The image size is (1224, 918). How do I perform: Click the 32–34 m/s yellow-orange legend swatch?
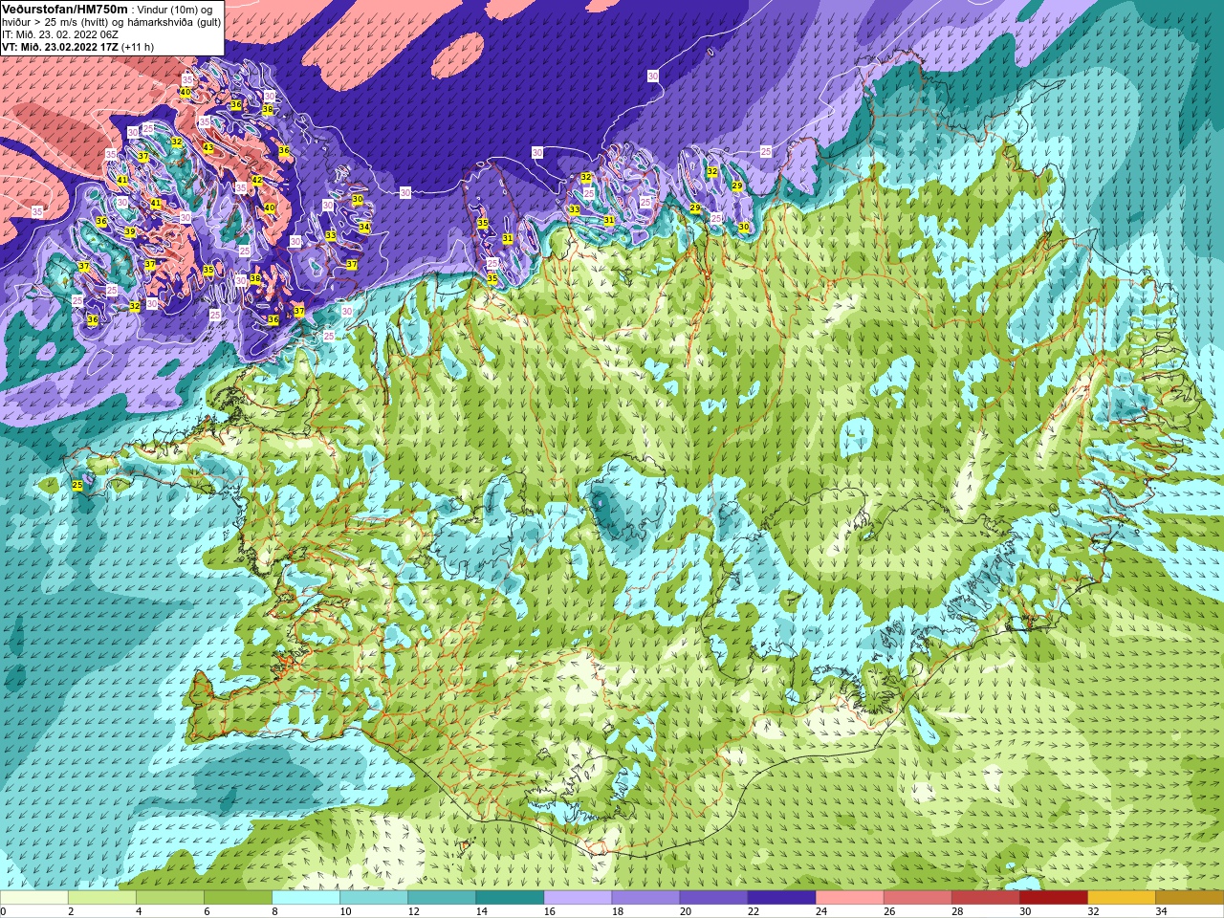(x=1121, y=898)
